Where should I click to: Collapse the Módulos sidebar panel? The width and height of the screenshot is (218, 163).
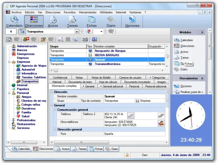(x=202, y=32)
